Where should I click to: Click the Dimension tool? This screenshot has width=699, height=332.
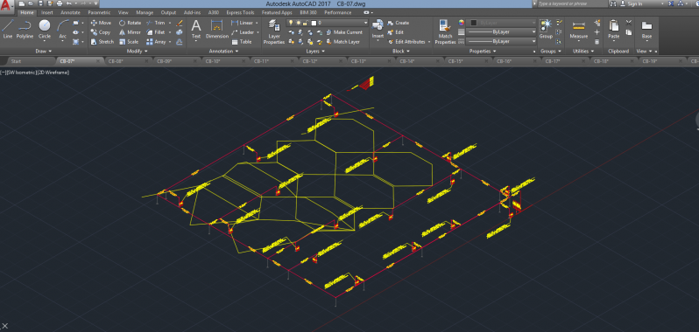pos(217,30)
